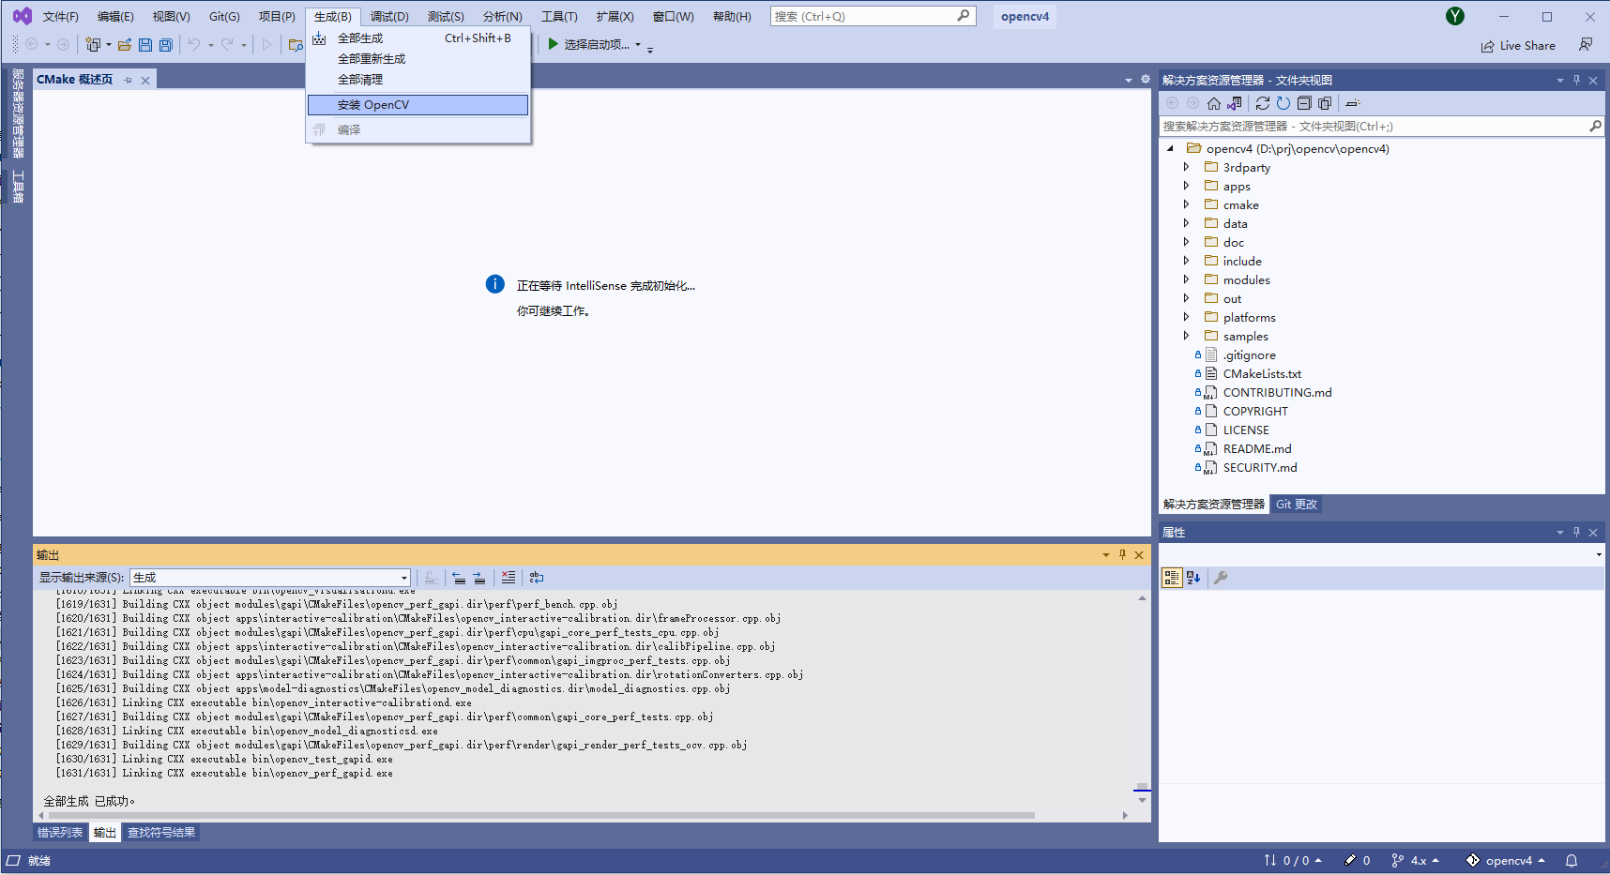This screenshot has height=875, width=1610.
Task: Open the branch selector showing 4.x
Action: 1415,860
